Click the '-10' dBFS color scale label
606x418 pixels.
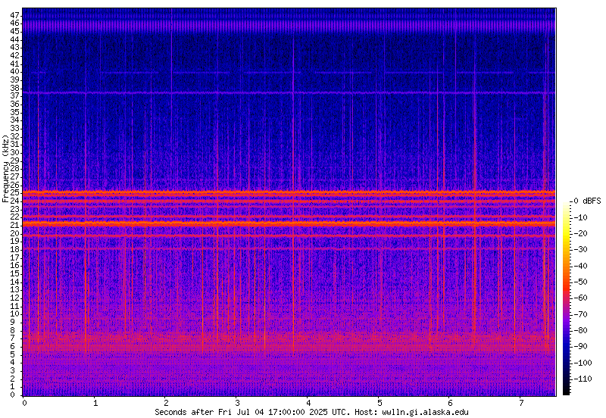(580, 217)
